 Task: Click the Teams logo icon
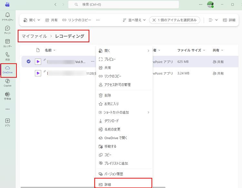tap(7, 5)
